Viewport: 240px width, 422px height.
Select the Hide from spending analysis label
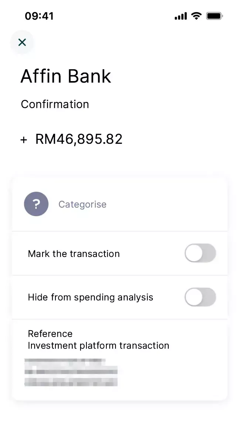coord(90,297)
